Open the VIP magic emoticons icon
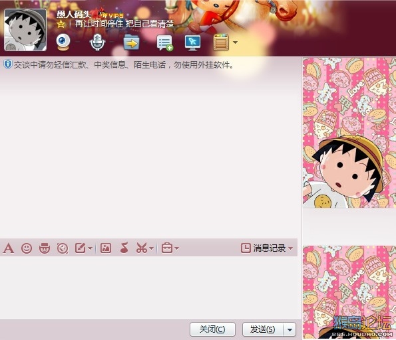The height and width of the screenshot is (340, 396). [45, 248]
